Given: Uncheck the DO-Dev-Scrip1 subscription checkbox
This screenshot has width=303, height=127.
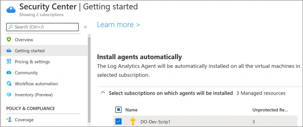Looking at the screenshot, I should click(118, 121).
